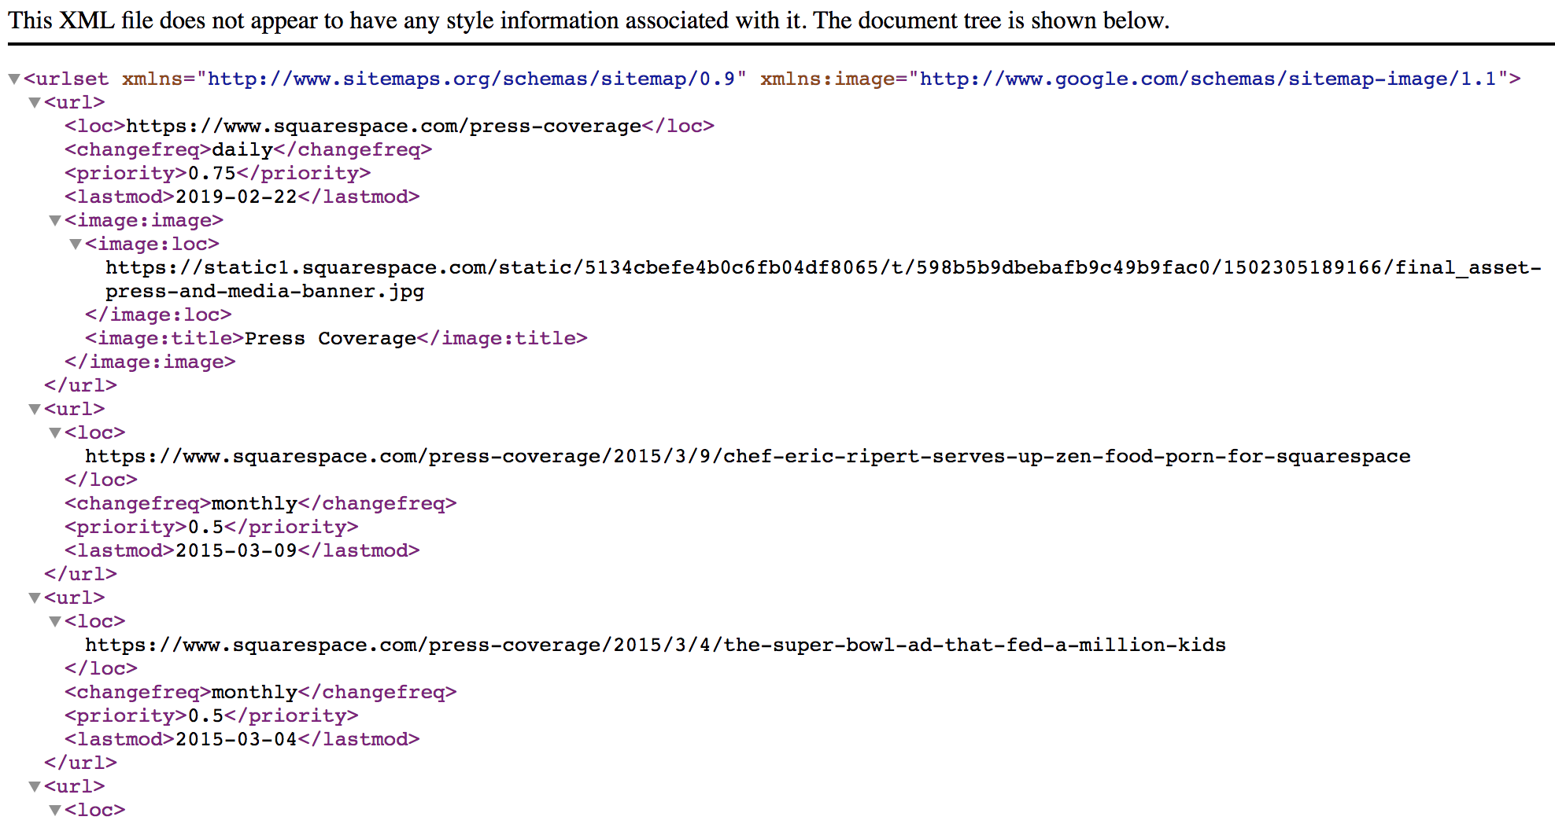Click the 2015-03-09 lastmod date
The height and width of the screenshot is (824, 1555).
coord(236,551)
